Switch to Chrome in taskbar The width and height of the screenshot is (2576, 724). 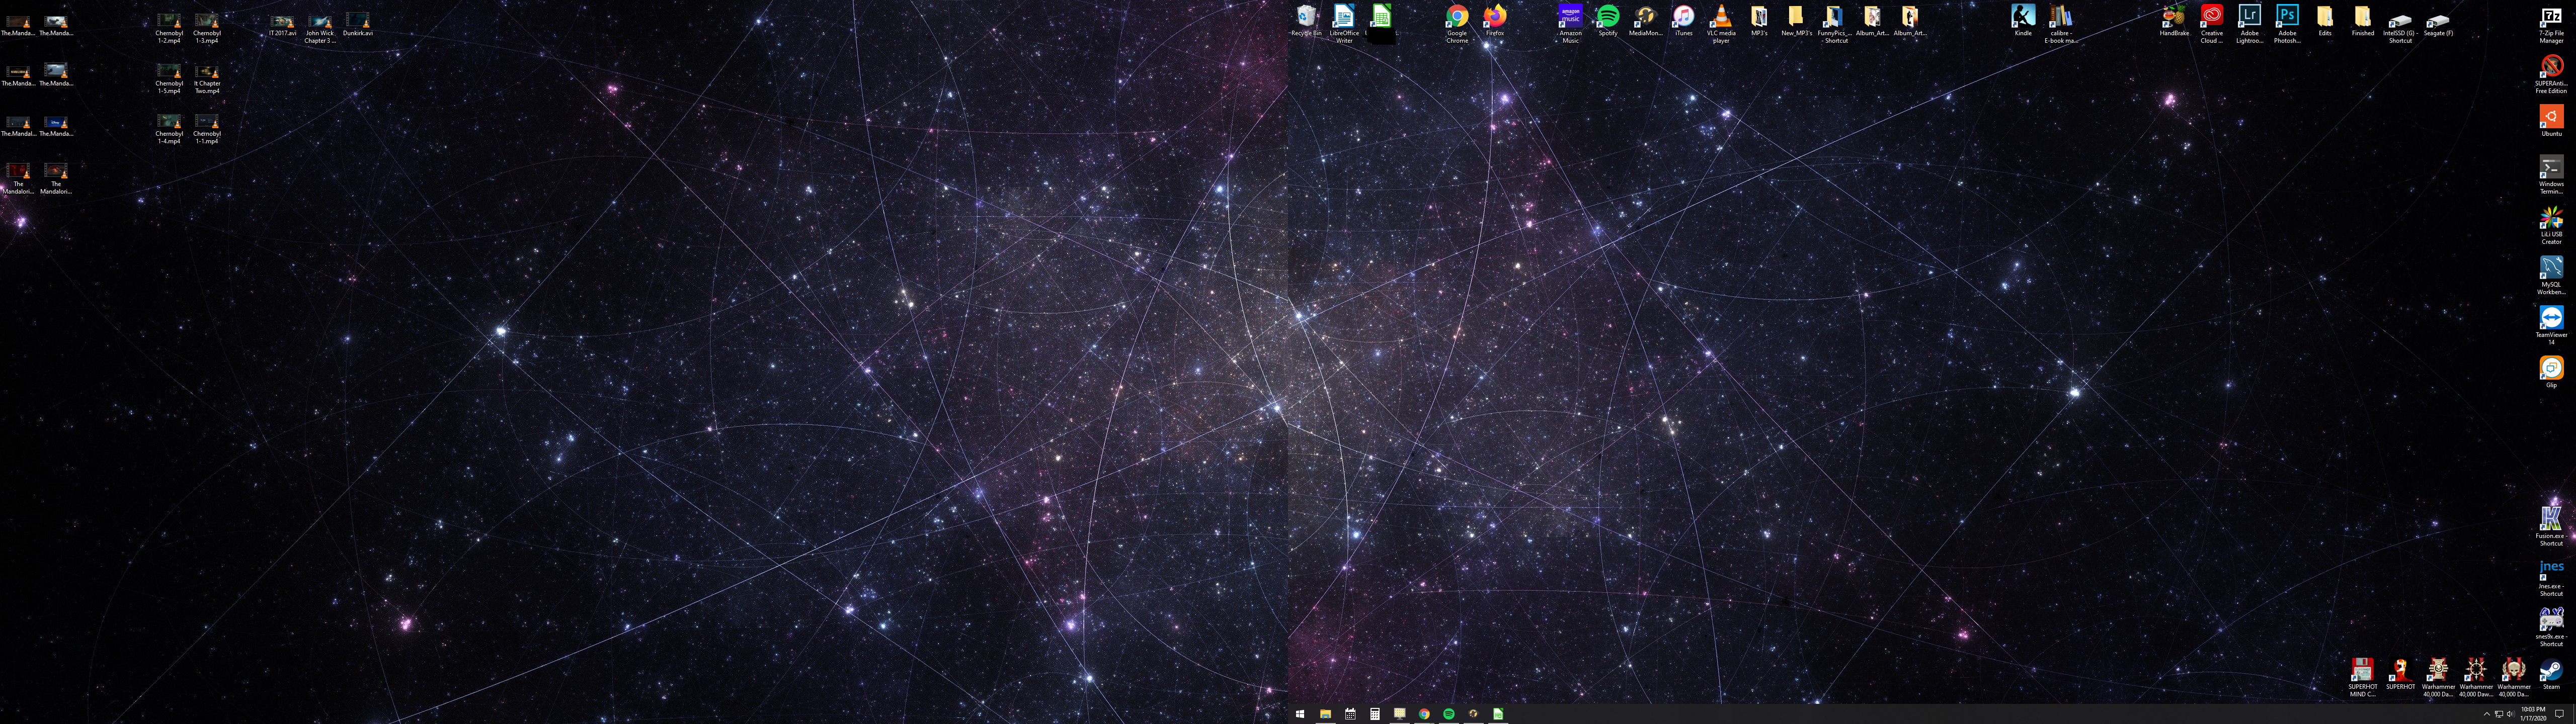pos(1424,714)
